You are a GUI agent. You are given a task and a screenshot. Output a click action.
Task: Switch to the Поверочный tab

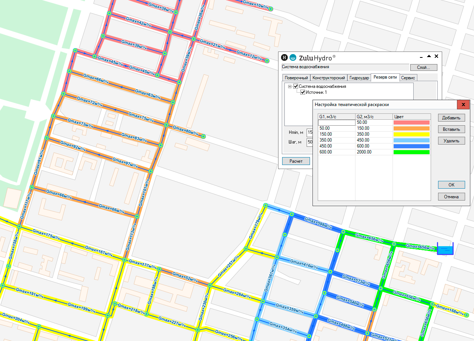(296, 78)
